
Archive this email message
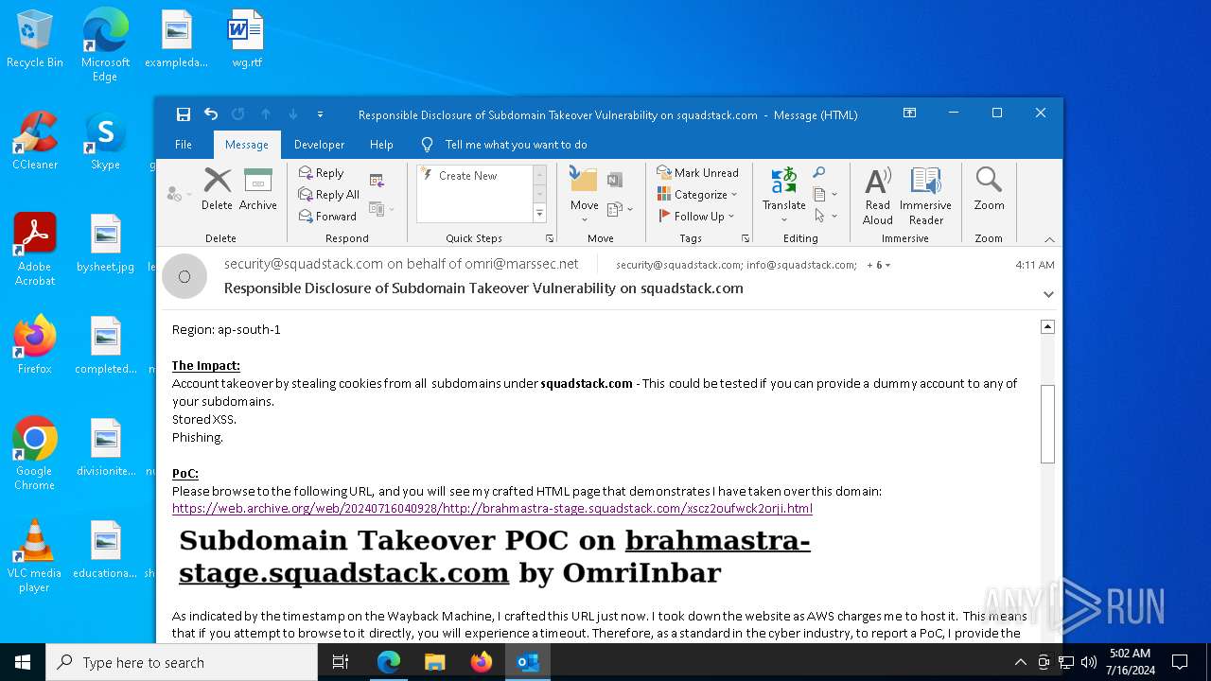tap(258, 188)
